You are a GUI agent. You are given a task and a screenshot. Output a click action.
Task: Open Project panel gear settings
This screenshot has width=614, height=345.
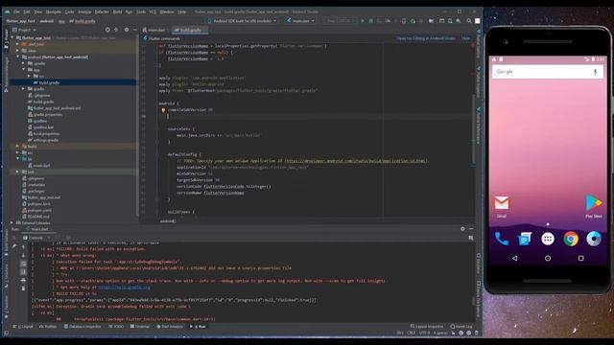coord(126,30)
